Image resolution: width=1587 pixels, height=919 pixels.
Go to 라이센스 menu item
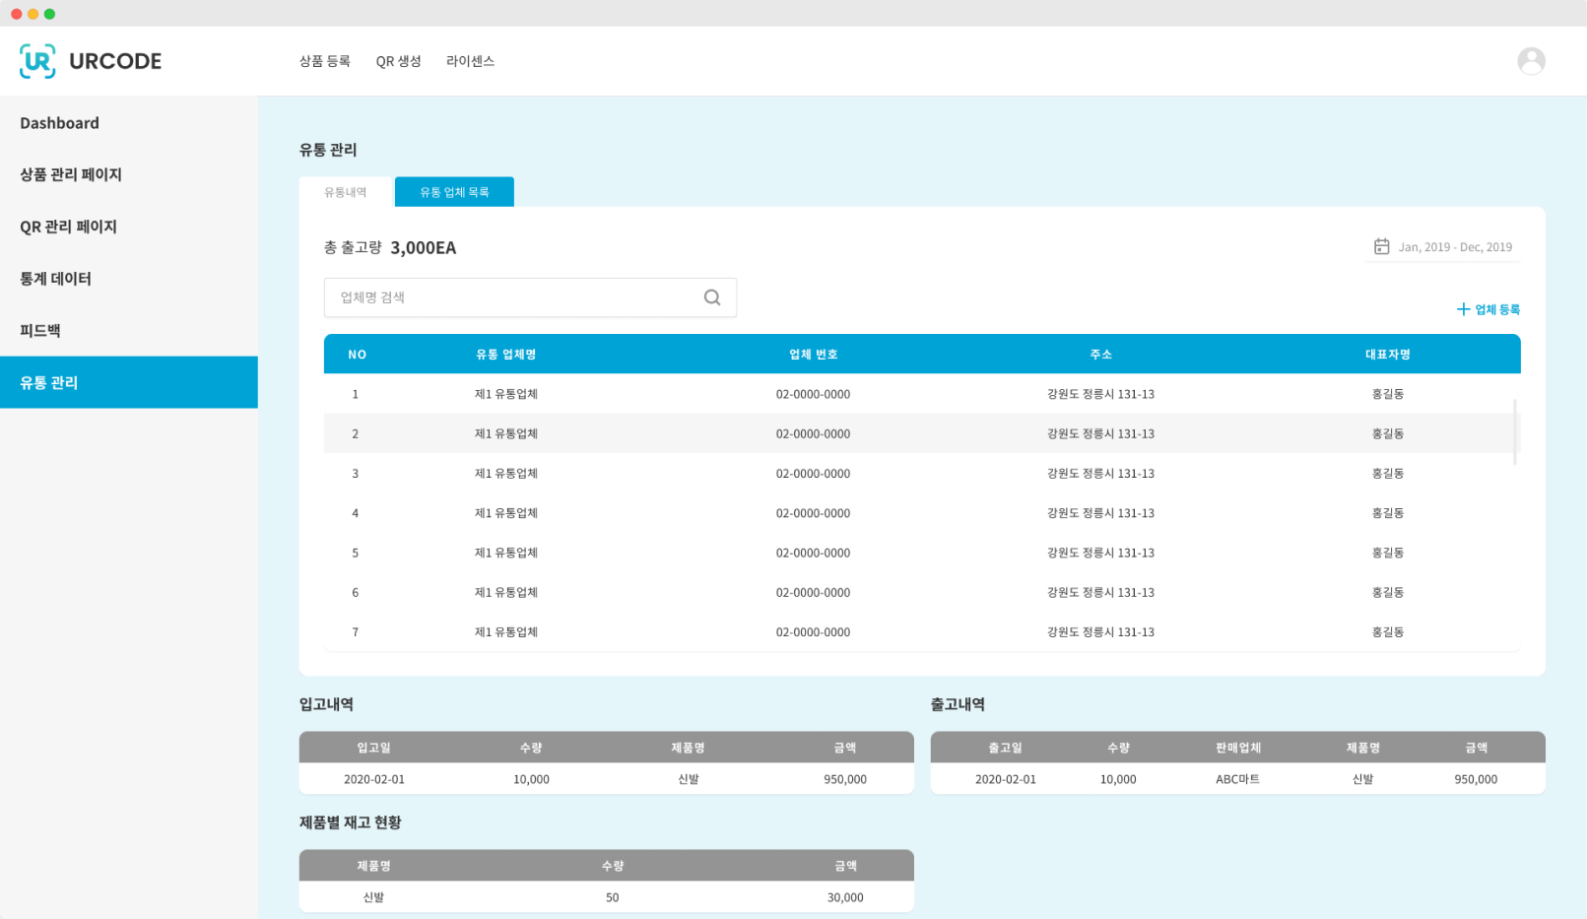pos(470,61)
